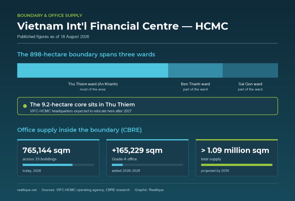
Task: Click the Sources text in the footer
Action: [x=86, y=190]
